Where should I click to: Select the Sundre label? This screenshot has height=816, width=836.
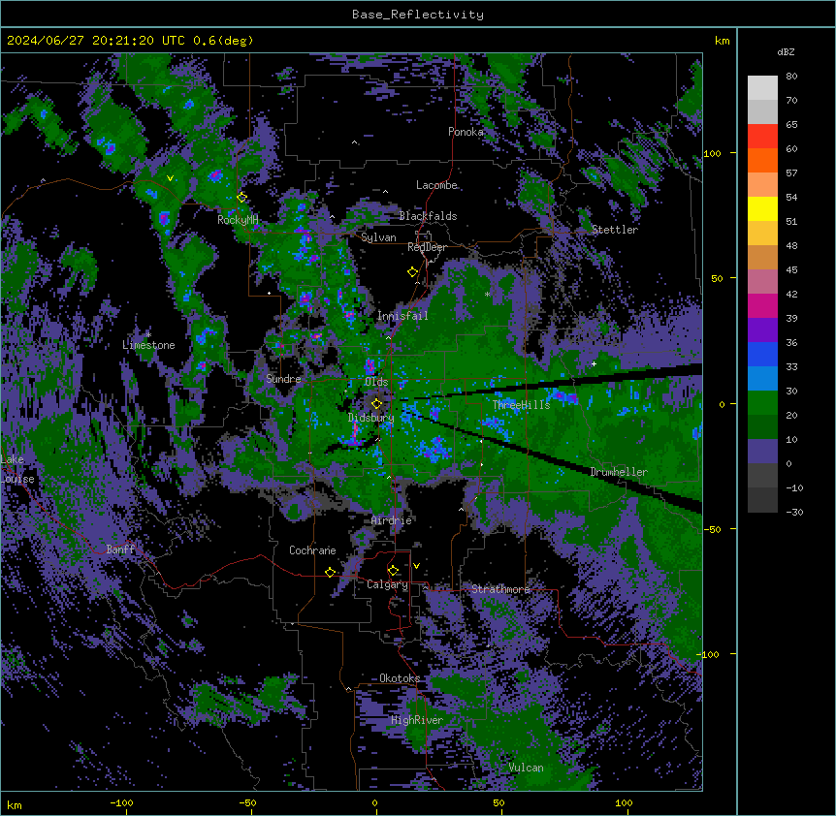tap(283, 379)
